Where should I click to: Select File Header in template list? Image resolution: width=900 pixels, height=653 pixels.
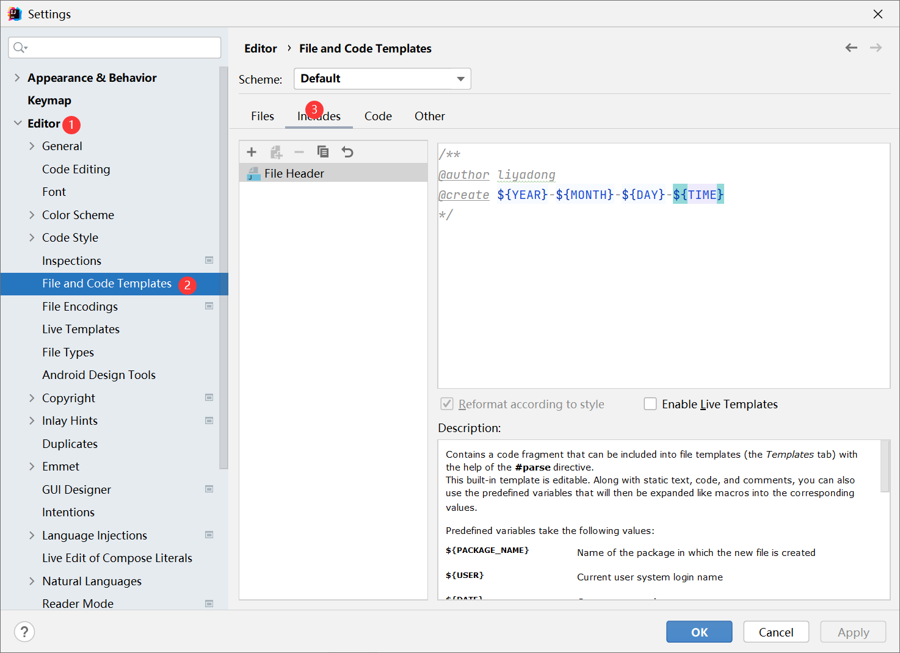333,173
